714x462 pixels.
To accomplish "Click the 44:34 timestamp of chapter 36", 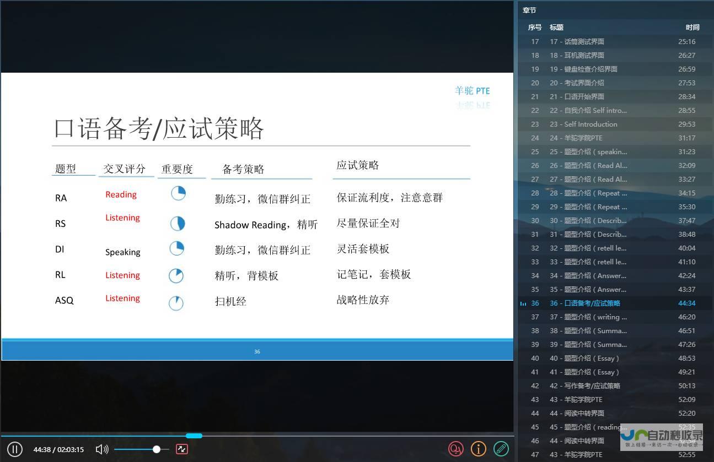I will tap(686, 303).
